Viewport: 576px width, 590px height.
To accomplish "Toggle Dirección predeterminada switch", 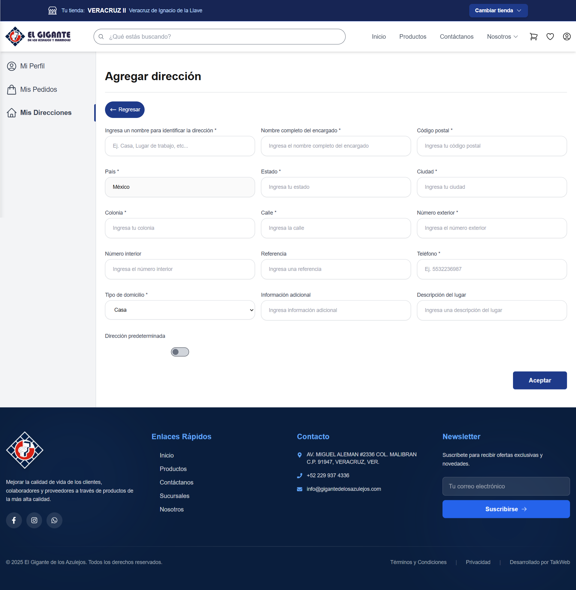I will [180, 352].
